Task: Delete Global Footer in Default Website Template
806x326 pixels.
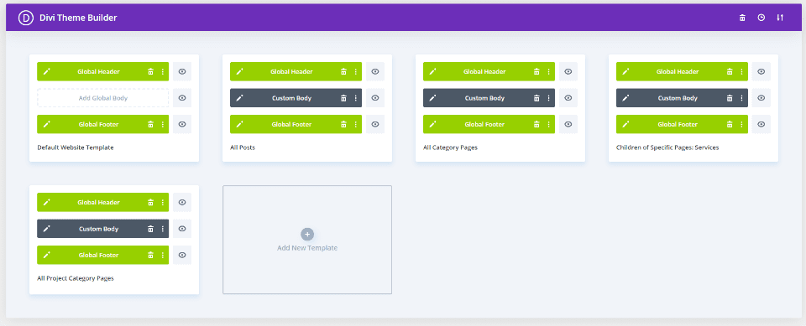Action: click(x=150, y=124)
